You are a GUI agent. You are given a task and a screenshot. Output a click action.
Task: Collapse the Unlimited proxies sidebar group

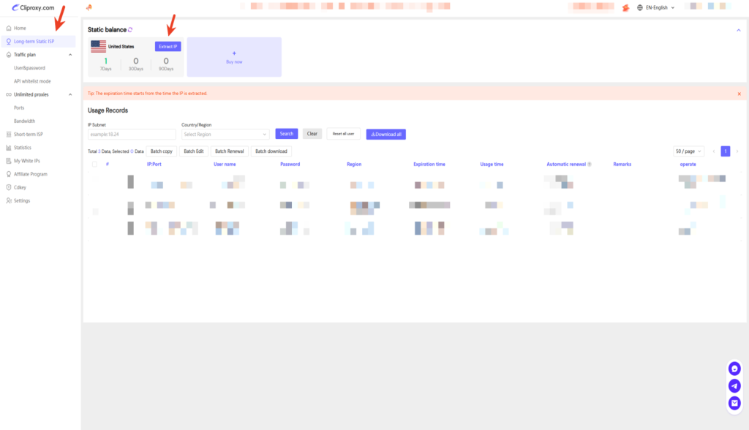pos(70,94)
